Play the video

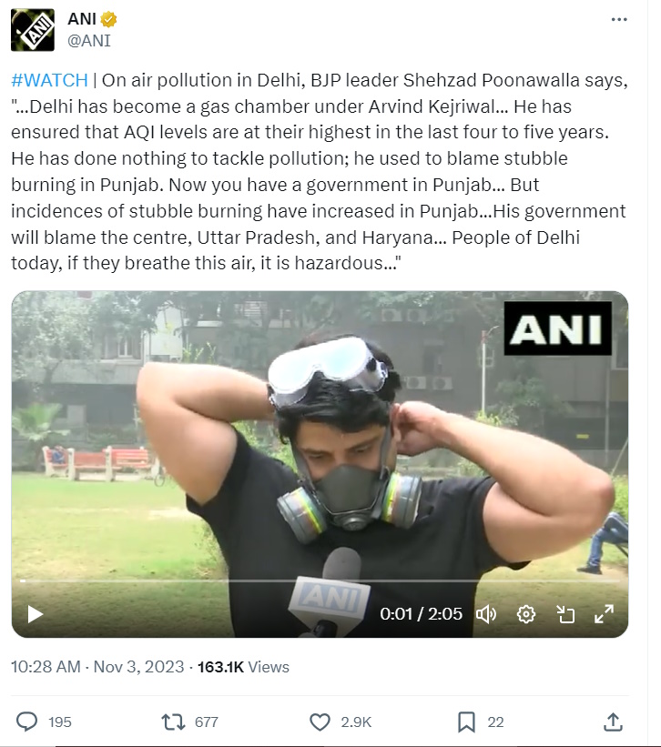(x=36, y=614)
